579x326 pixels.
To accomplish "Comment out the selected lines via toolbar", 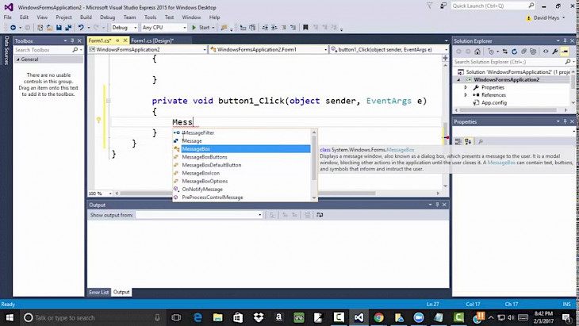I will click(x=284, y=28).
